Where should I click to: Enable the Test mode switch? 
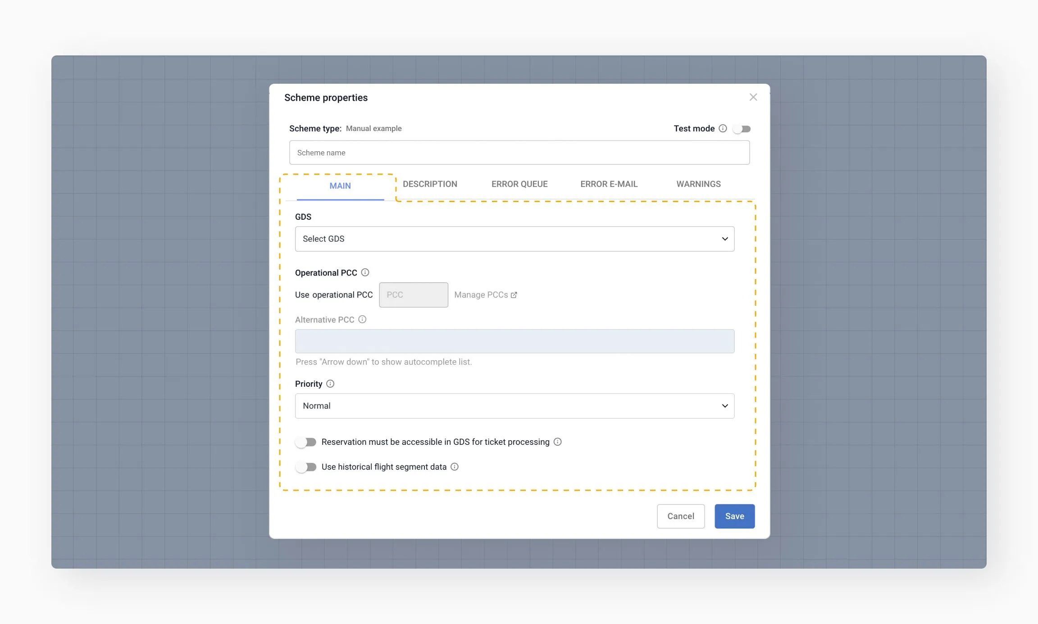click(x=742, y=129)
